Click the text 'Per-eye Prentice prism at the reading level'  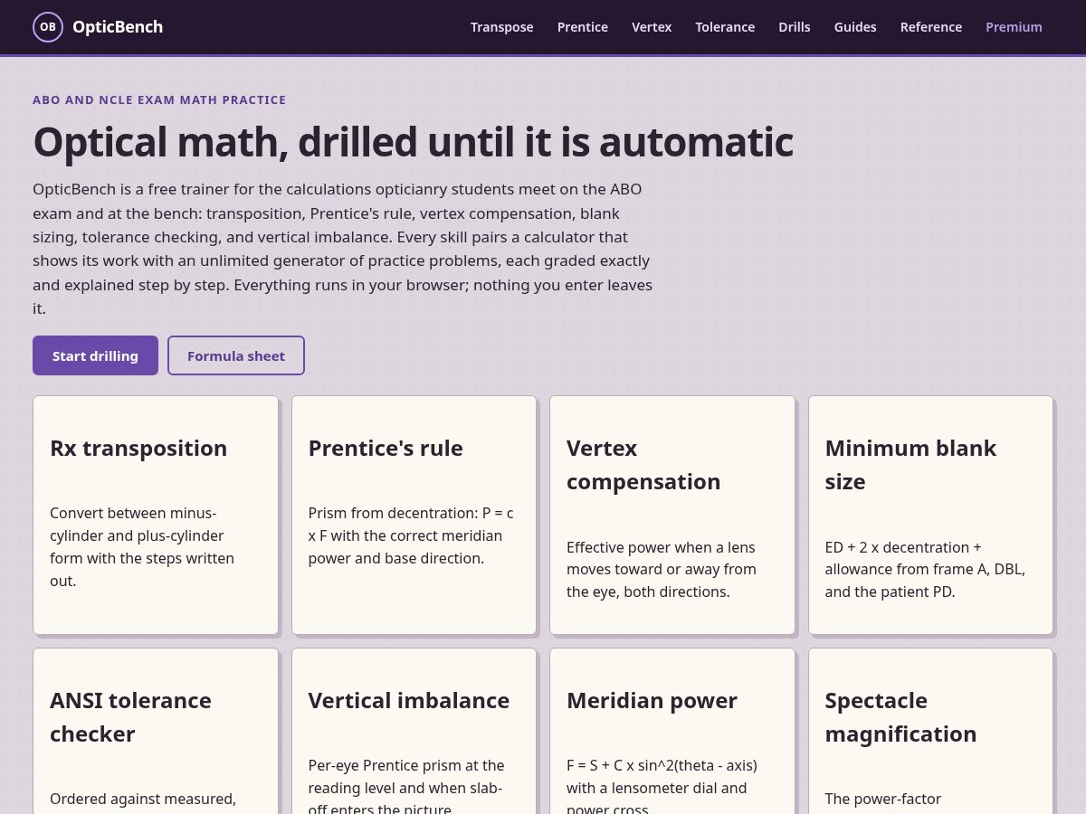tap(406, 776)
